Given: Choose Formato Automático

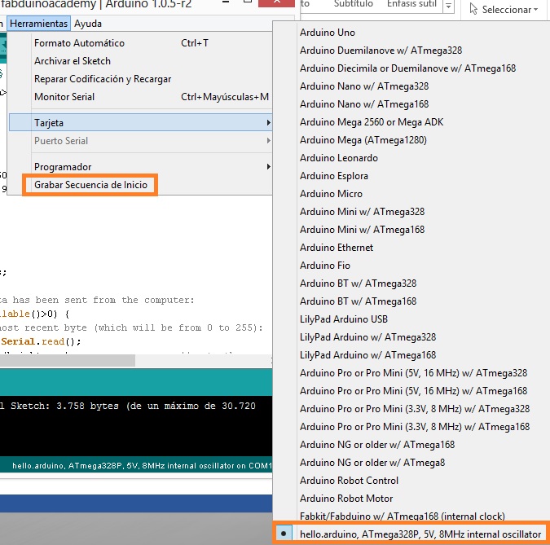Looking at the screenshot, I should click(140, 43).
